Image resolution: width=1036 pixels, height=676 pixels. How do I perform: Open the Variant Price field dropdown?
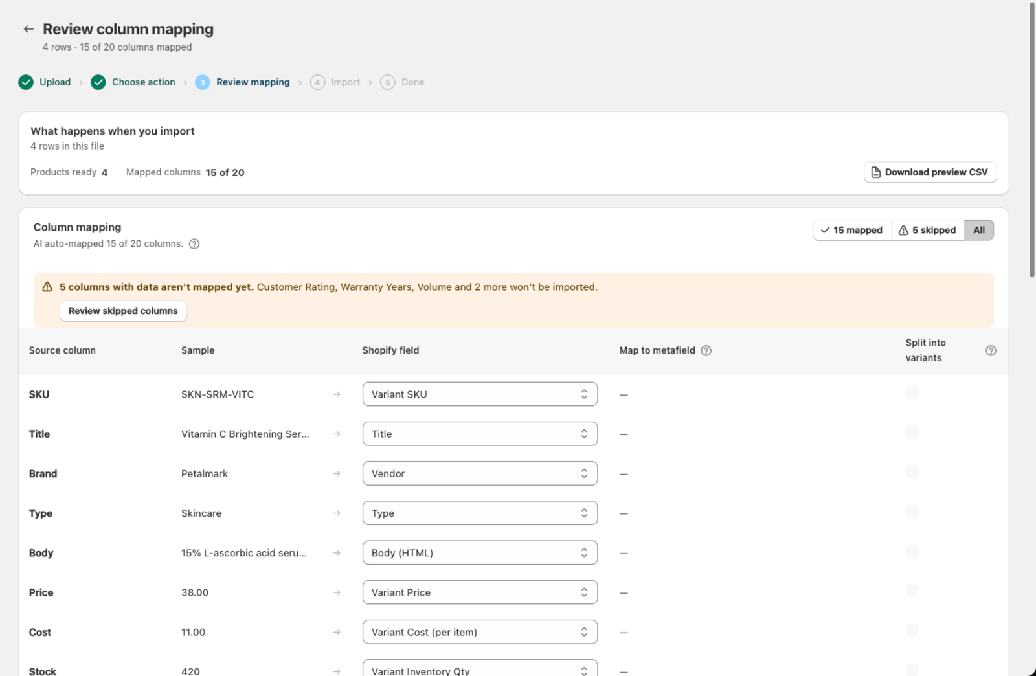(480, 592)
